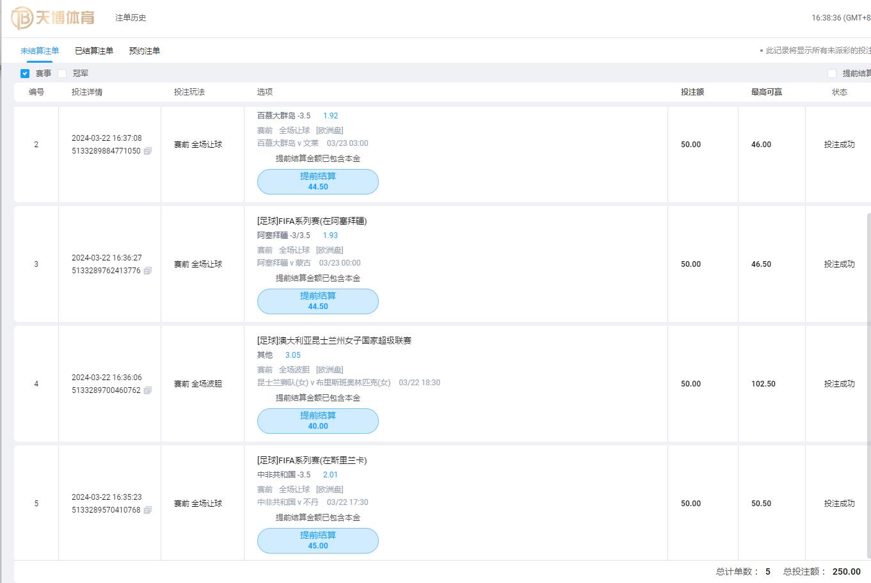The height and width of the screenshot is (583, 871).
Task: Click the 注单历史 header link
Action: pos(131,18)
